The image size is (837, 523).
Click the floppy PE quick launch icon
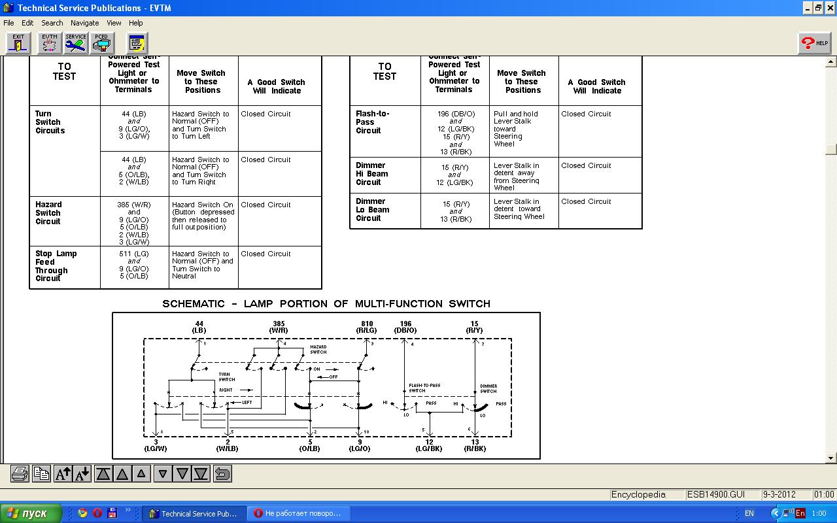tap(112, 513)
